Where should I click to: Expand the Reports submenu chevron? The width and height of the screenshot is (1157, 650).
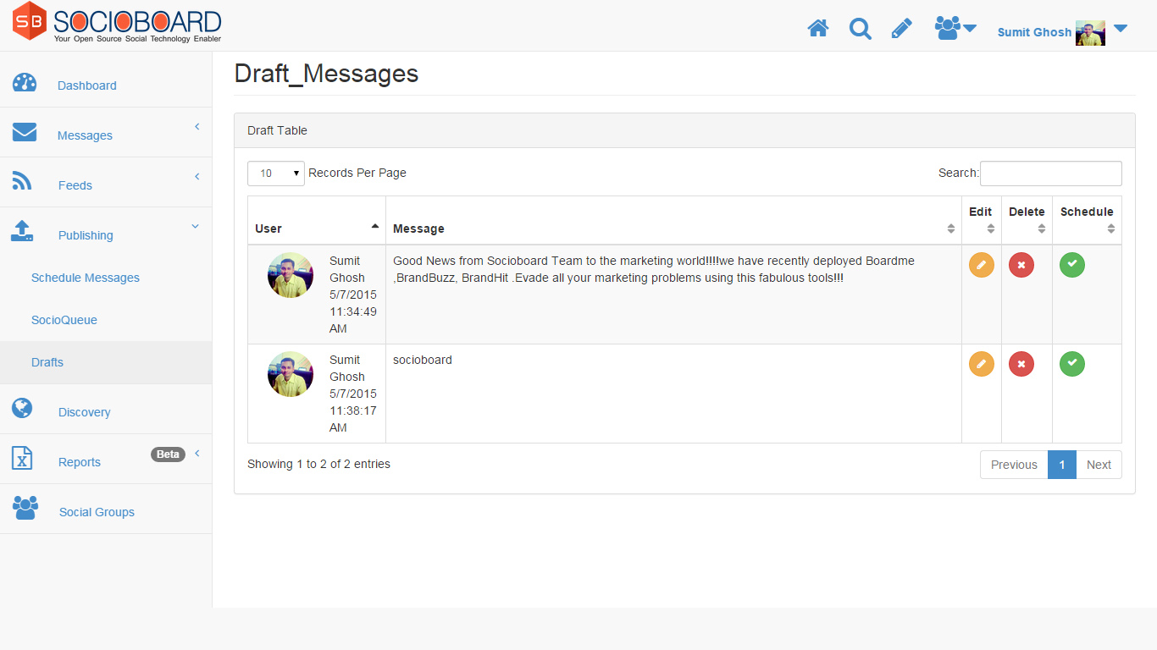197,453
